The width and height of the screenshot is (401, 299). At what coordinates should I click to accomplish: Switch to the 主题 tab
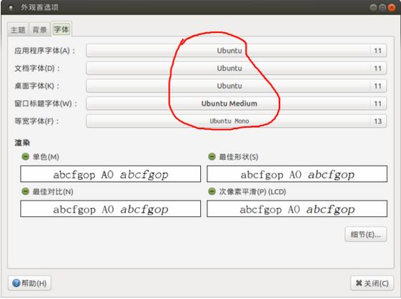pyautogui.click(x=18, y=30)
